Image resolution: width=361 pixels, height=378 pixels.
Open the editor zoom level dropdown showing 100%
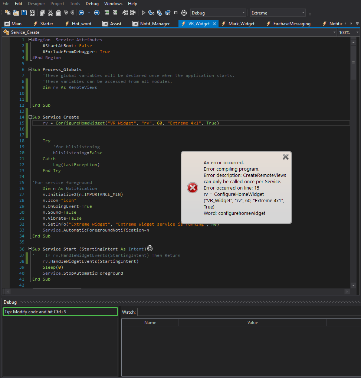[x=357, y=32]
